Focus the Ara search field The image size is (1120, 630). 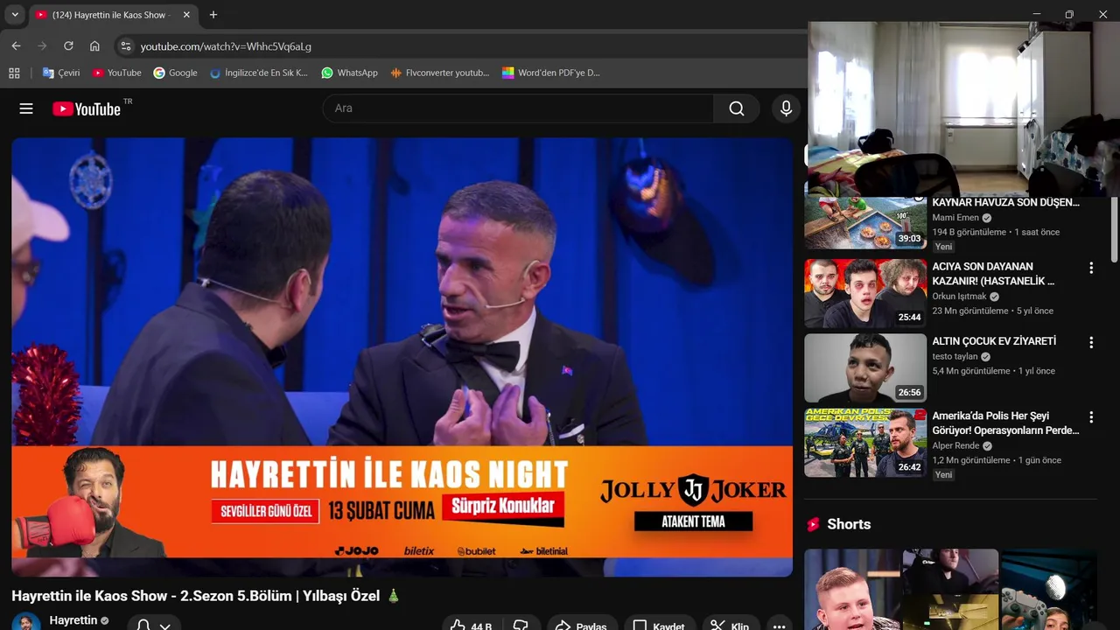click(518, 108)
